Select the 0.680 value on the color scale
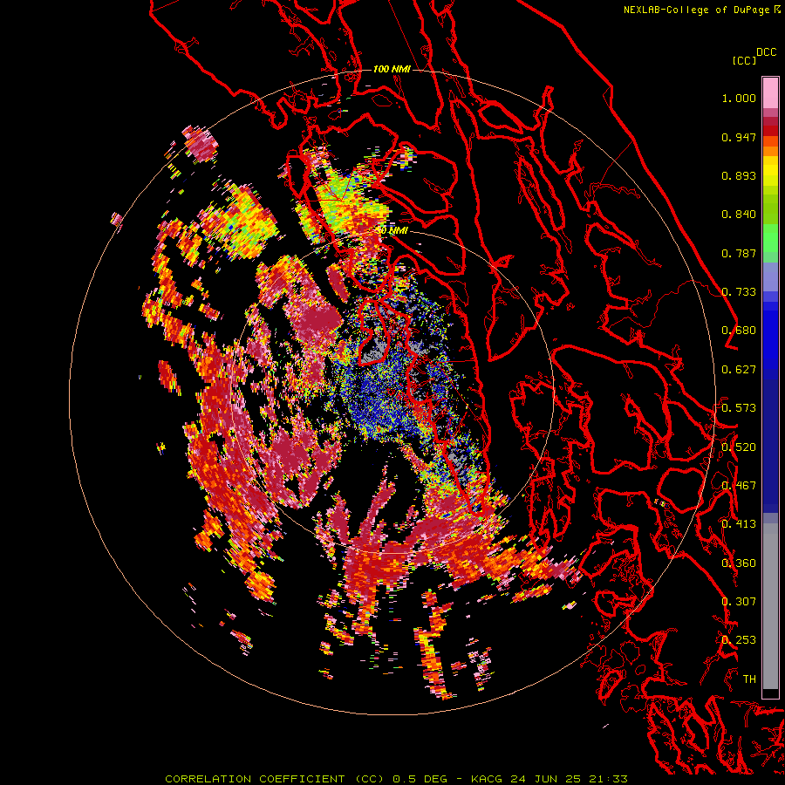785x785 pixels. pos(739,331)
